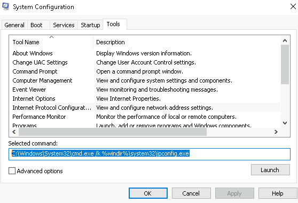The width and height of the screenshot is (298, 203).
Task: Open Help for System Configuration
Action: [278, 193]
